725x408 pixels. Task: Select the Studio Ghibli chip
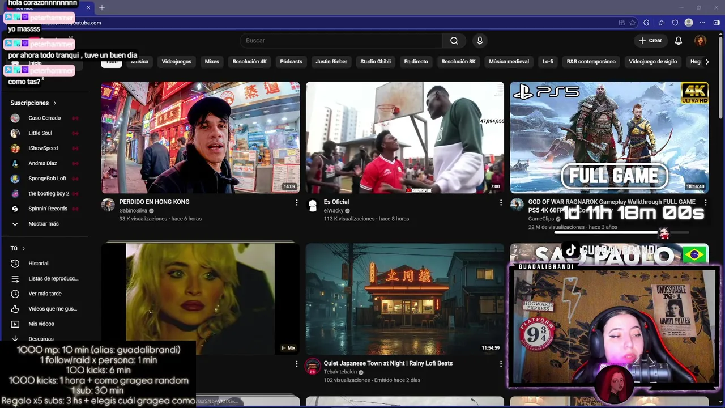coord(376,62)
